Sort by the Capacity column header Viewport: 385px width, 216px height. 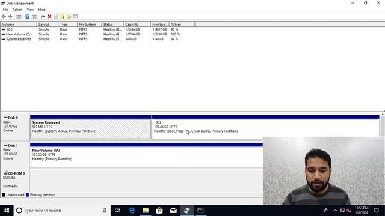click(x=137, y=24)
